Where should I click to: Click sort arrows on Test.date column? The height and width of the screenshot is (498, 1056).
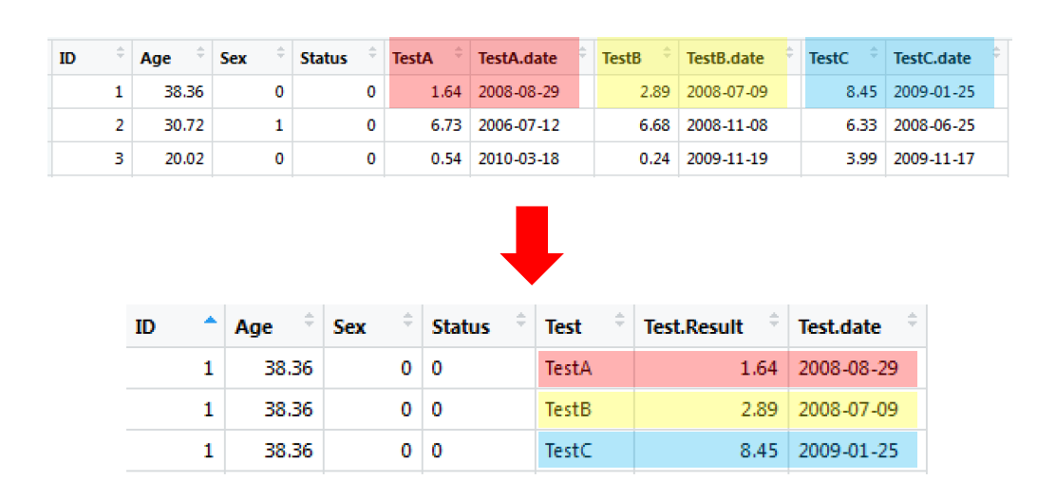(913, 323)
